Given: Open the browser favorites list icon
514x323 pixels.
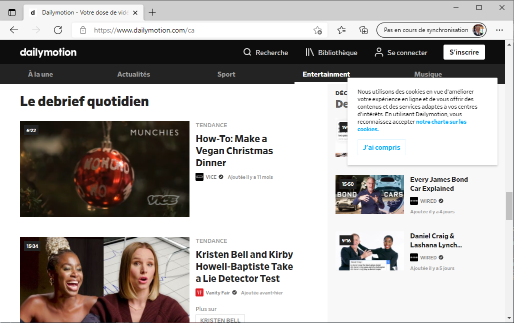Looking at the screenshot, I should [x=341, y=30].
